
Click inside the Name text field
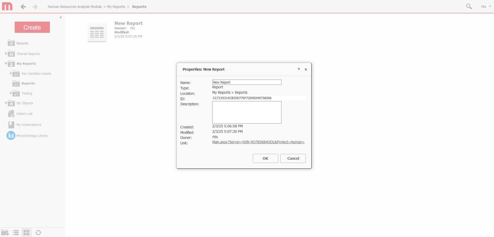click(246, 82)
